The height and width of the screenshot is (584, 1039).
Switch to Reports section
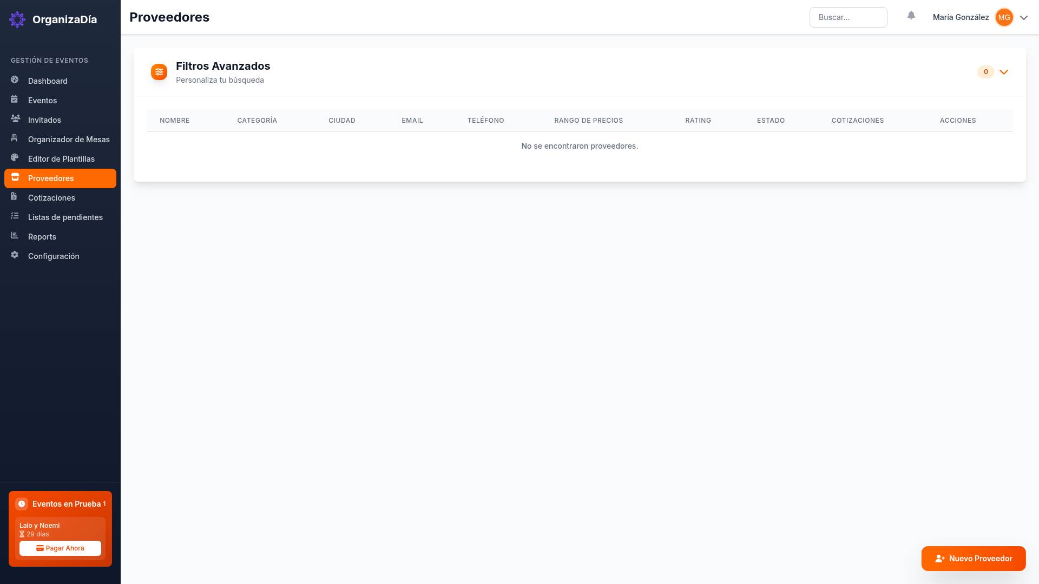42,236
